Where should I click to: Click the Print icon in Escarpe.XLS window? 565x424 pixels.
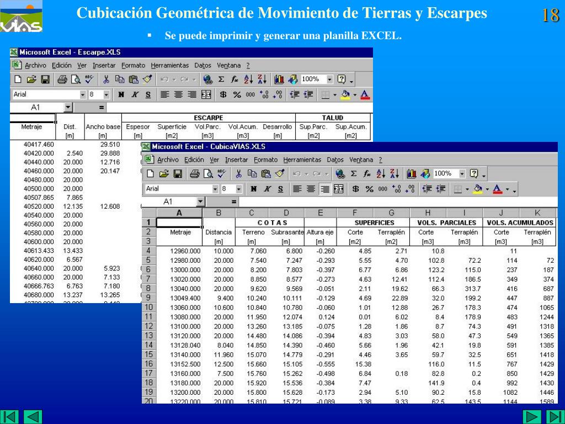pos(62,79)
